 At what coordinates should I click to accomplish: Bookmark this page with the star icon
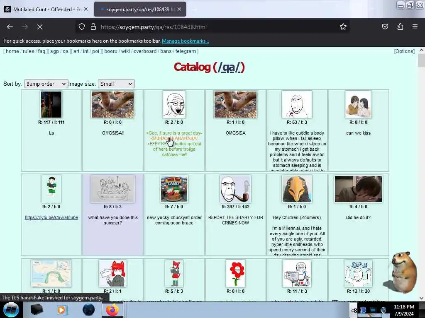(343, 26)
